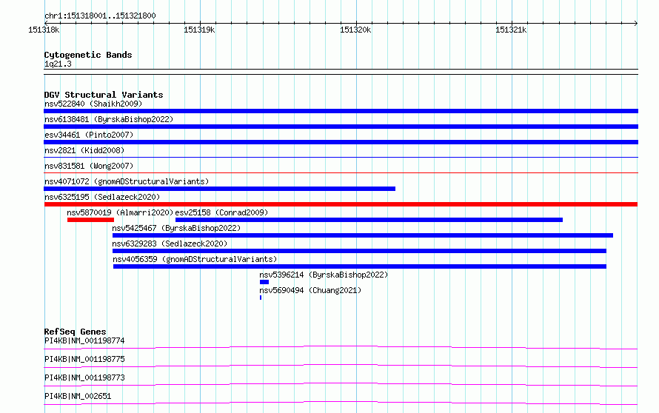Open the PI4KB|NM_001198775 gene label

pyautogui.click(x=84, y=359)
